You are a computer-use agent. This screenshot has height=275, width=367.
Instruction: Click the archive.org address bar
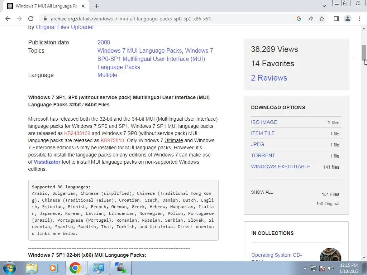tap(130, 19)
